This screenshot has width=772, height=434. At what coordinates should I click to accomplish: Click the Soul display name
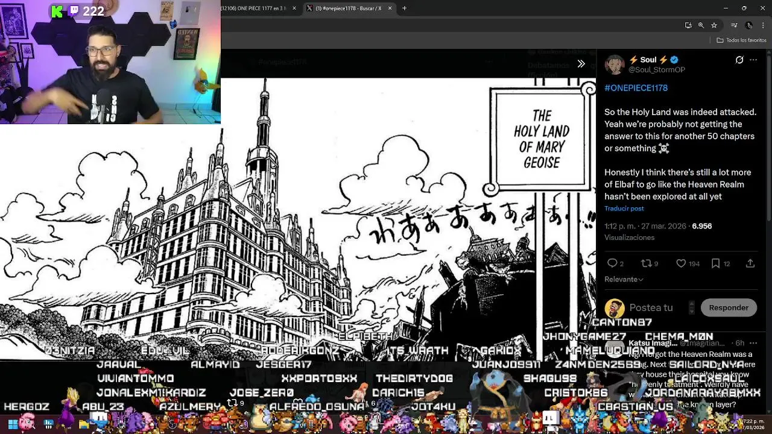pyautogui.click(x=648, y=60)
